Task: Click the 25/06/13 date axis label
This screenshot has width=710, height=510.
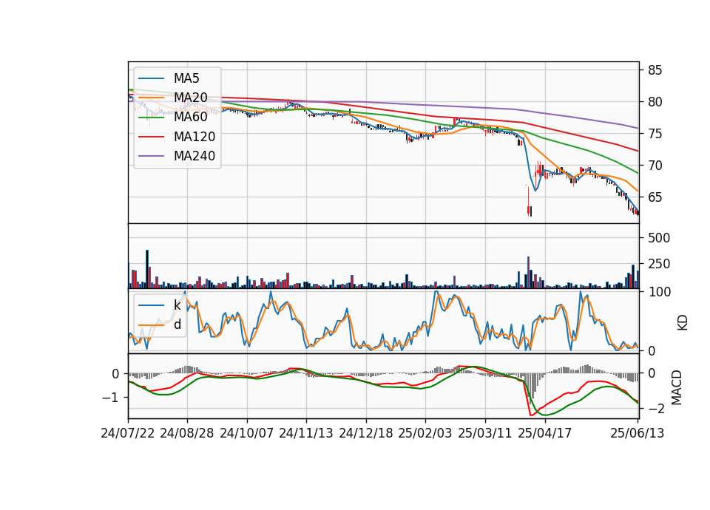Action: (x=638, y=433)
